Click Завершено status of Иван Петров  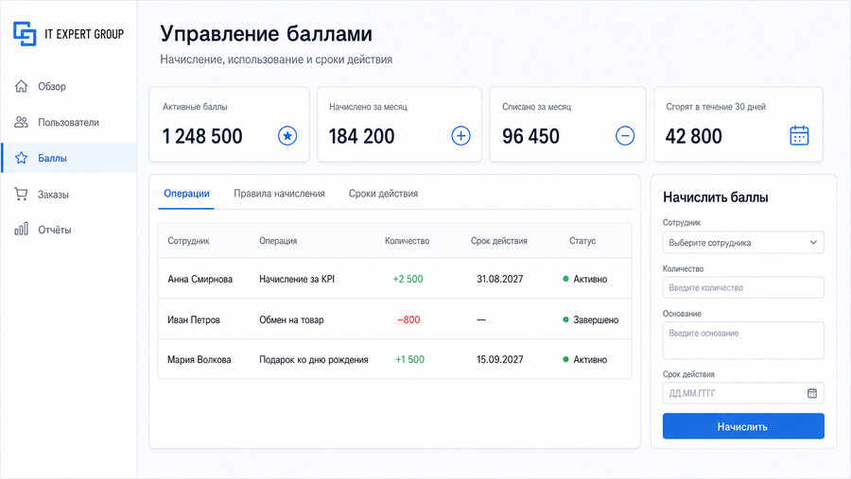(x=590, y=319)
